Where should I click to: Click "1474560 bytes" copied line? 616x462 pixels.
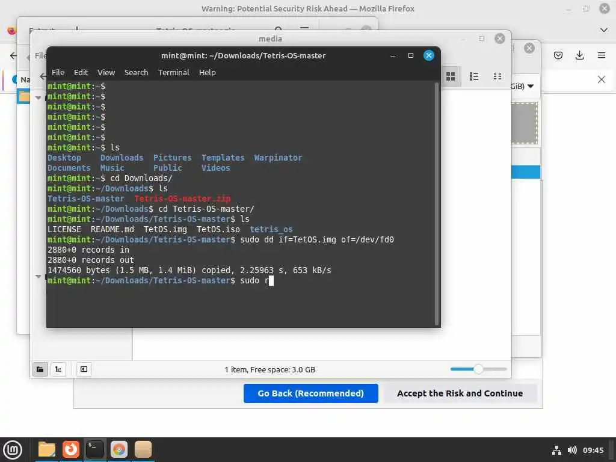click(x=189, y=270)
